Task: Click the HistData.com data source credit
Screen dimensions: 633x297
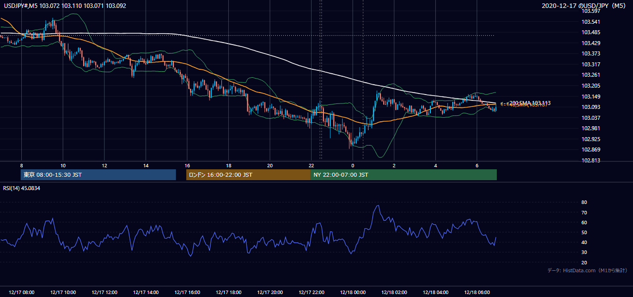Action: tap(587, 270)
